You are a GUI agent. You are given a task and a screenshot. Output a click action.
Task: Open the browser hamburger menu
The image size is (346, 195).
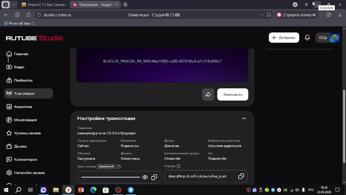pos(306,4)
